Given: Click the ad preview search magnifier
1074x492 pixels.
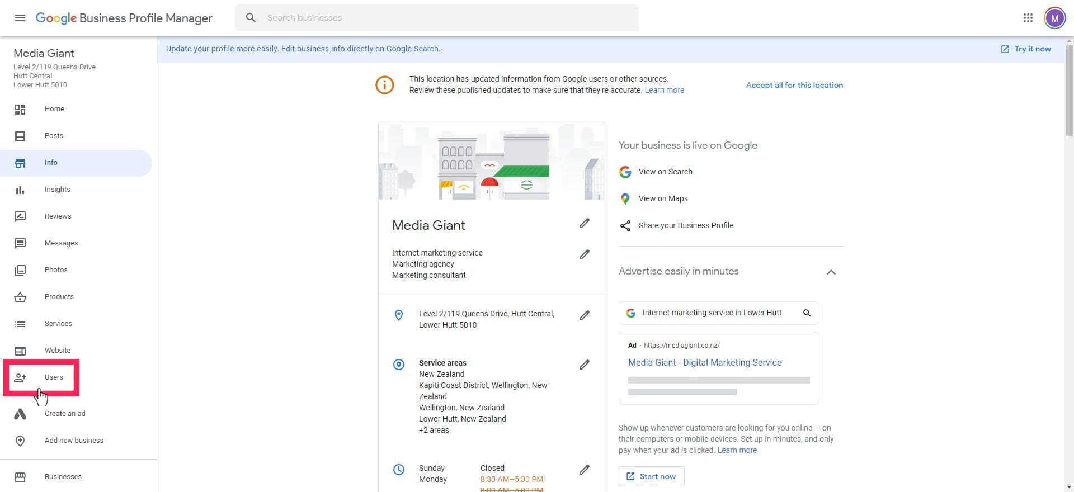Looking at the screenshot, I should (x=807, y=313).
